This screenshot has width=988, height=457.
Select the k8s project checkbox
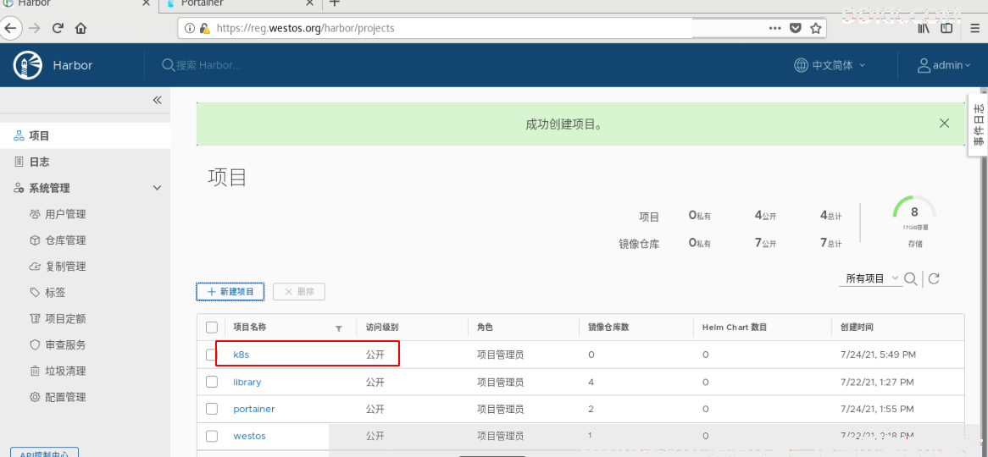point(212,355)
